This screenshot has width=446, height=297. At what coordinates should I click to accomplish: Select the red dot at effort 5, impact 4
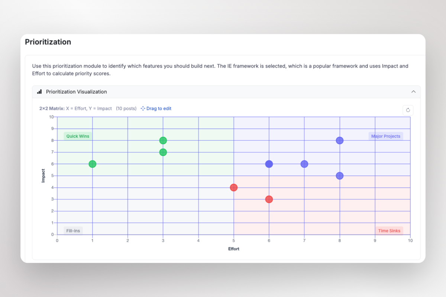pyautogui.click(x=233, y=187)
